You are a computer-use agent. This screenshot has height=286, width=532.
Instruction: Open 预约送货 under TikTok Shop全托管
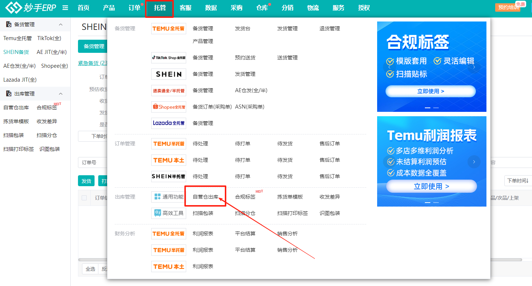point(245,58)
